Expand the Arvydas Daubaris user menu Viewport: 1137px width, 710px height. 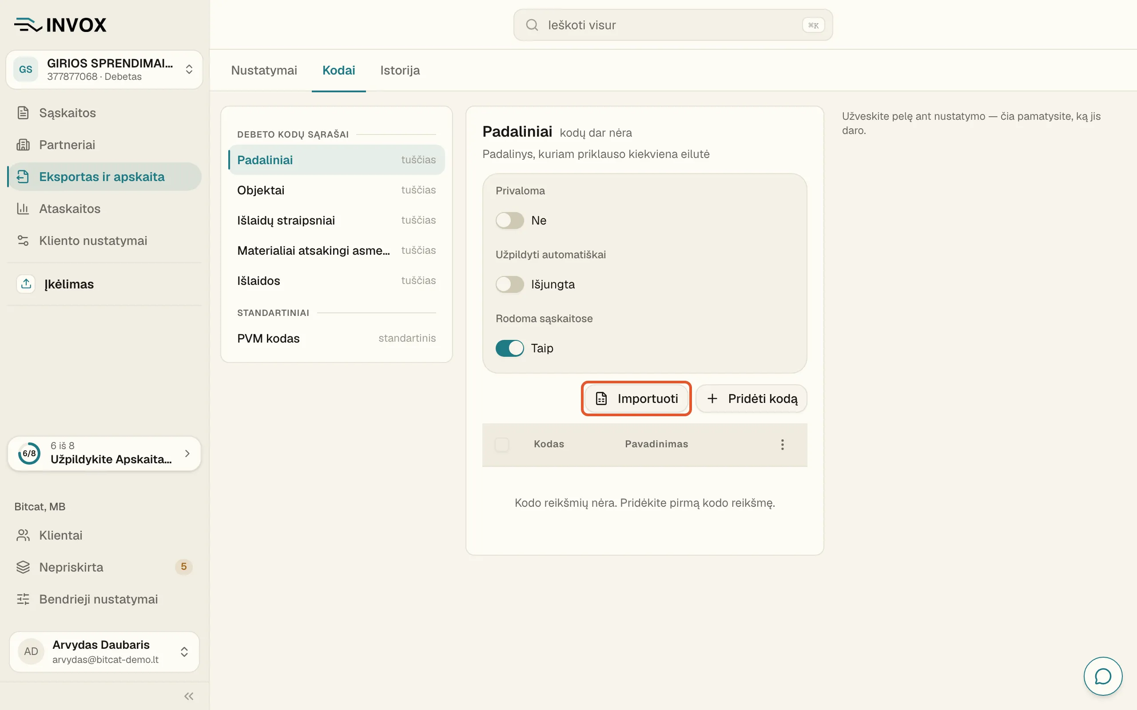(x=104, y=651)
